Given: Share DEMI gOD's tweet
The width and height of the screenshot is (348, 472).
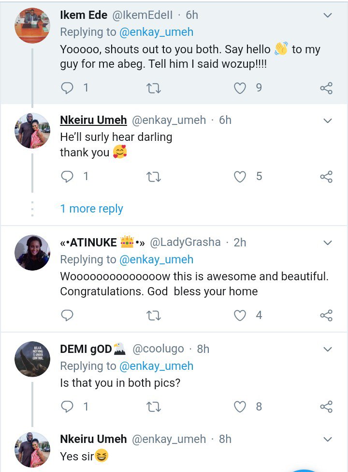Looking at the screenshot, I should pyautogui.click(x=326, y=407).
